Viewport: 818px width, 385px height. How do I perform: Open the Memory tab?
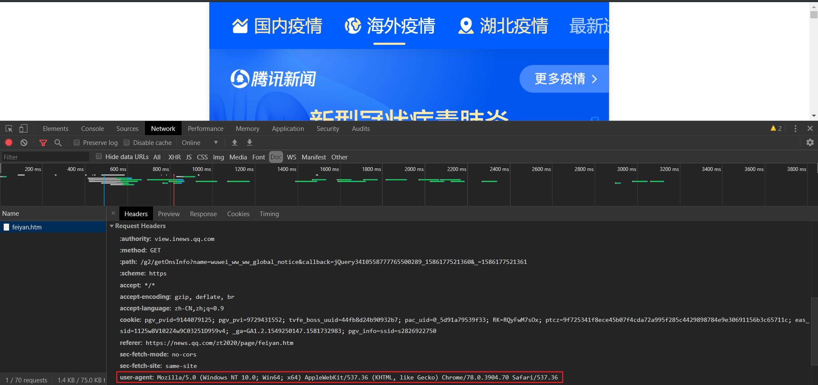[x=248, y=128]
